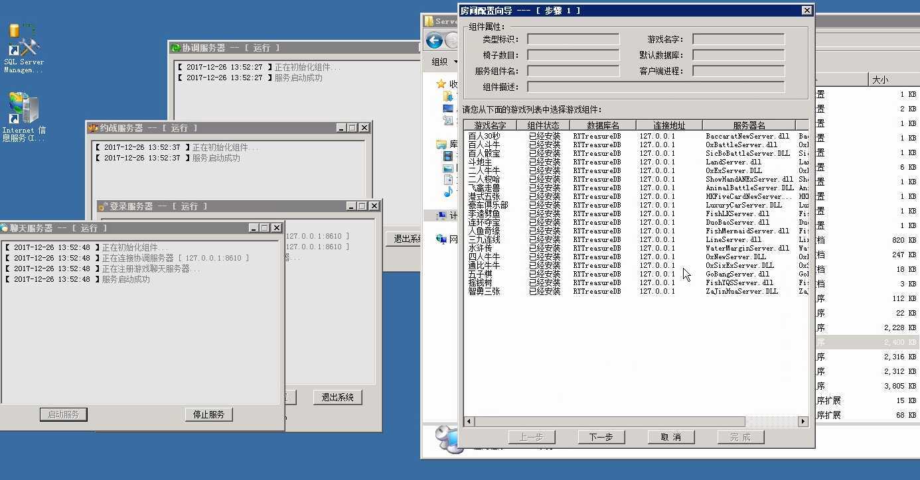Click the music note library icon
The height and width of the screenshot is (480, 920).
448,192
